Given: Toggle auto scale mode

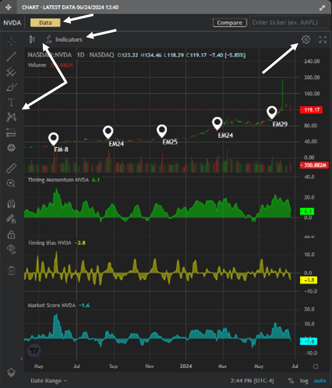Looking at the screenshot, I should pos(320,381).
